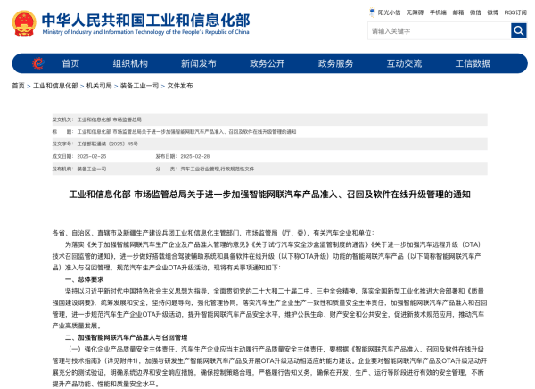Click the search magnifier icon button

518,30
